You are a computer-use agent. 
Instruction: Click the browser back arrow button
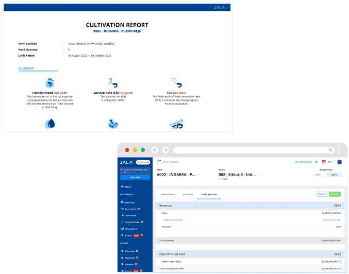click(155, 150)
